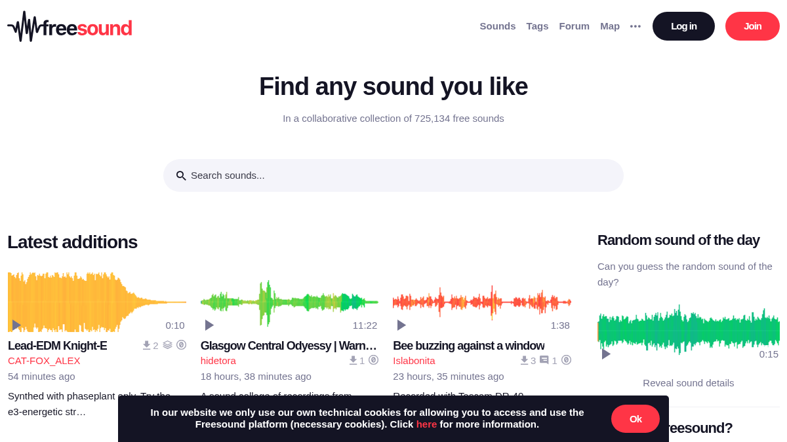
Task: Click download icon on Islabonita's sound
Action: pos(524,360)
